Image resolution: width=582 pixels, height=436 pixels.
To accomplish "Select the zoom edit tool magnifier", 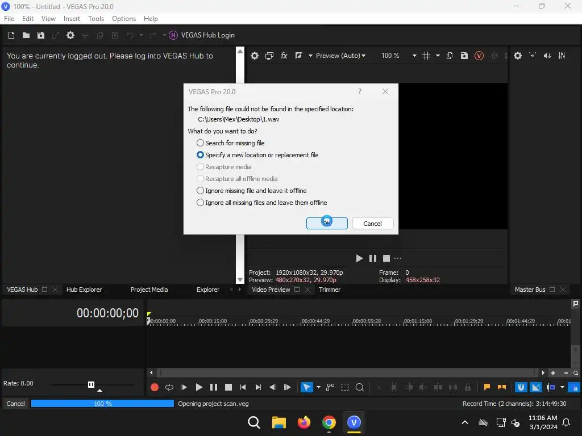I will 360,387.
